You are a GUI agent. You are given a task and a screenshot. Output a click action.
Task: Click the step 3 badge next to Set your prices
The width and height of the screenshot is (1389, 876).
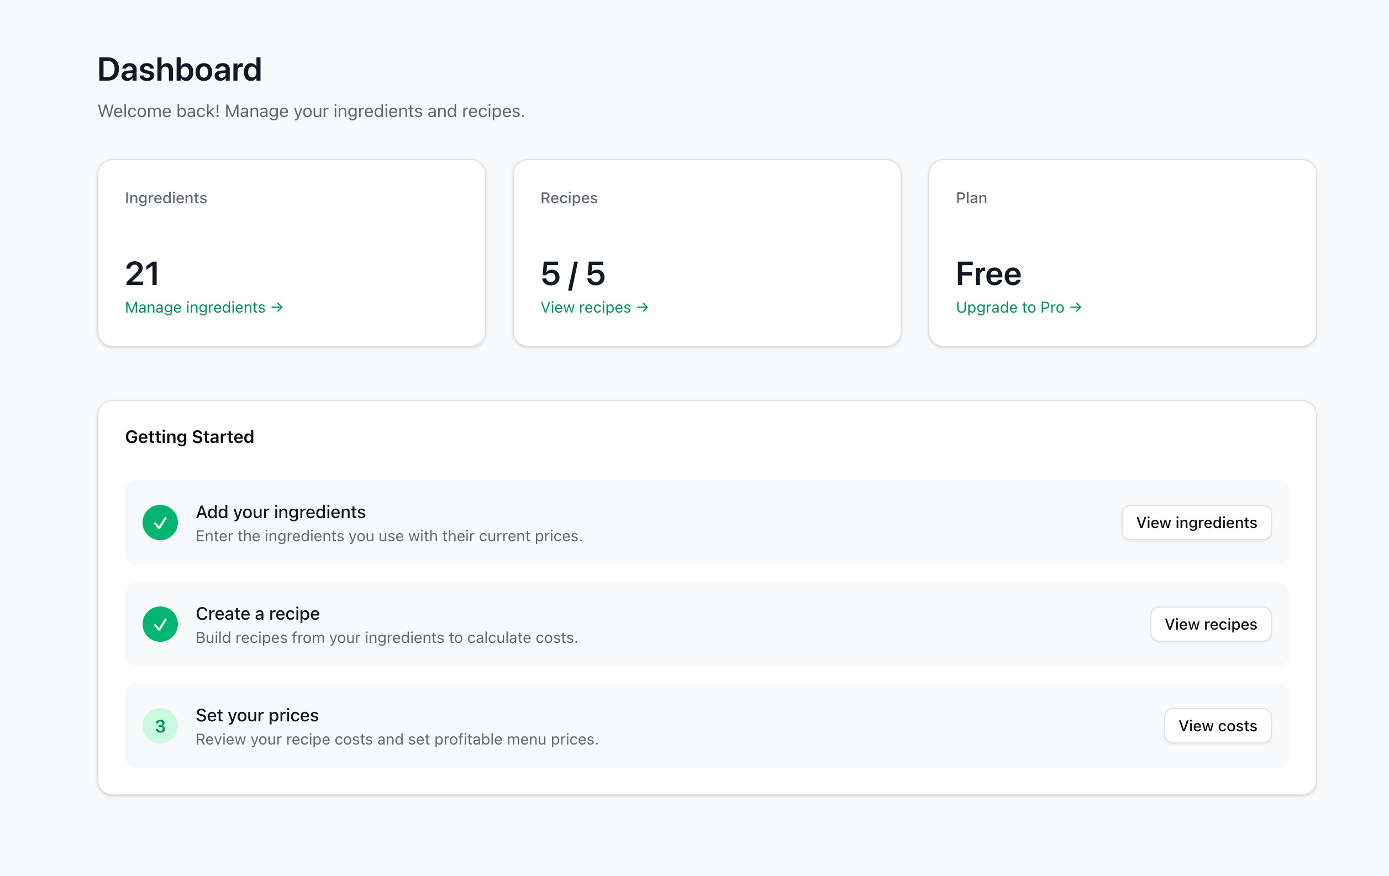coord(160,725)
